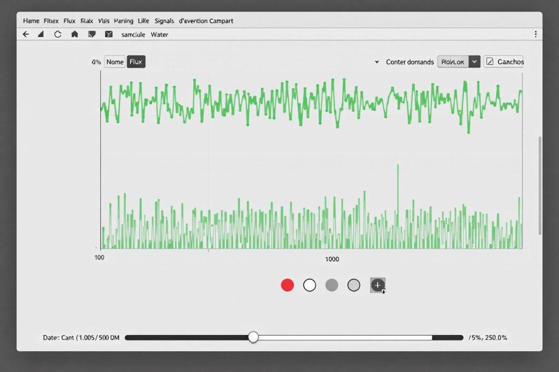Toggle the Flux view button
Image resolution: width=559 pixels, height=372 pixels.
(136, 62)
